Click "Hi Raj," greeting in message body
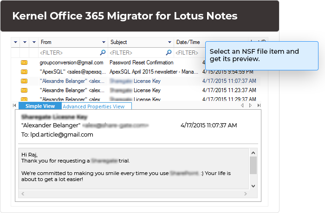 click(29, 155)
